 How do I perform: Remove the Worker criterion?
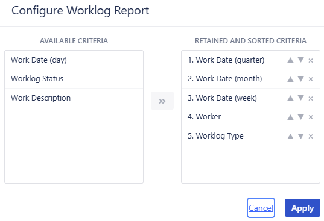pyautogui.click(x=311, y=117)
